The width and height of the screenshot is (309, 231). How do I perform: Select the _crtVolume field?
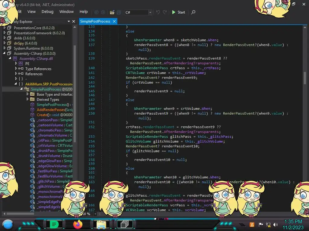pos(55,145)
